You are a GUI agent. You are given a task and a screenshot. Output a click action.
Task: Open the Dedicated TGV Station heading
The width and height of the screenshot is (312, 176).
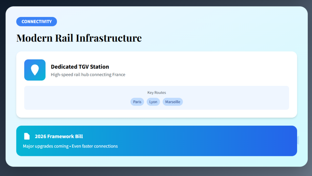80,67
